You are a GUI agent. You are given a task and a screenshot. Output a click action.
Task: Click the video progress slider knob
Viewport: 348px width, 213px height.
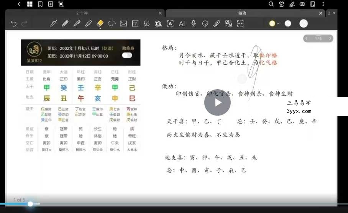[30, 204]
